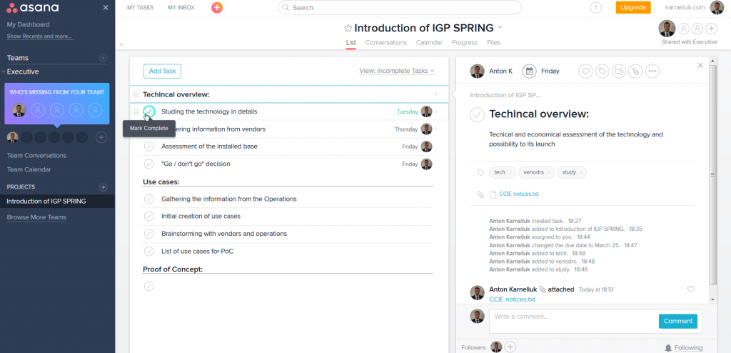Viewport: 731px width, 353px height.
Task: Open project title dropdown arrow
Action: pyautogui.click(x=500, y=28)
